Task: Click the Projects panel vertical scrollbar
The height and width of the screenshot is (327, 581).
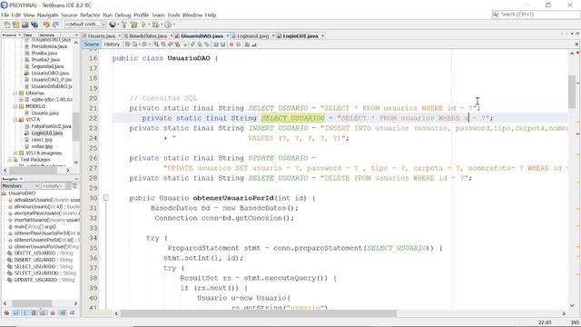Action: coord(76,126)
